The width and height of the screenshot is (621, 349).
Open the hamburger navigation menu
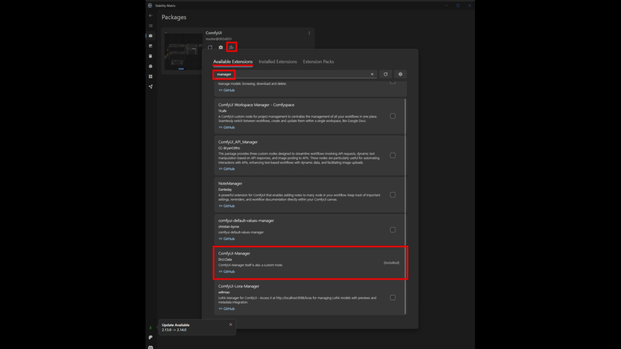[x=150, y=26]
